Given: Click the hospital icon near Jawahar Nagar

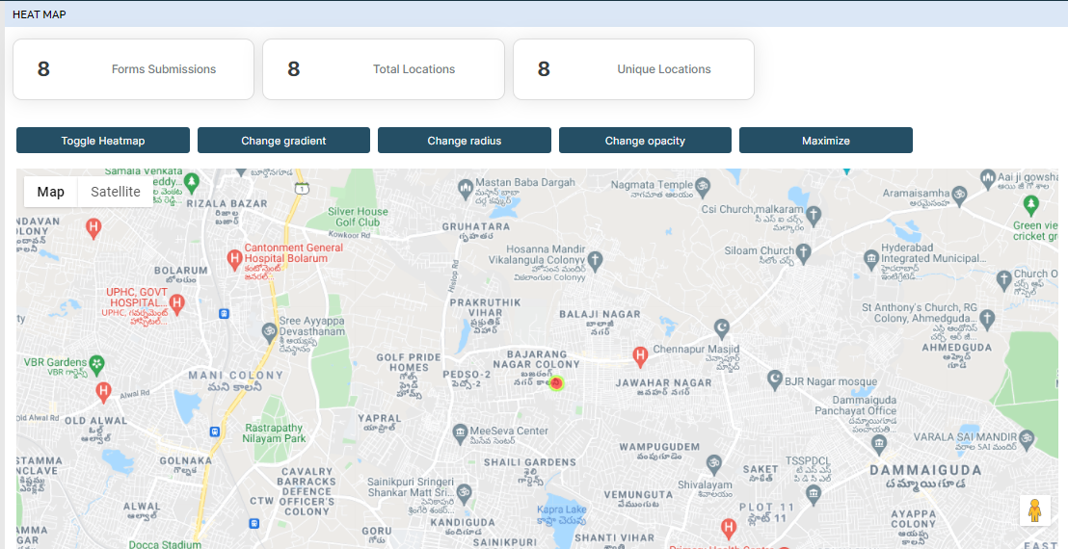Looking at the screenshot, I should click(x=638, y=357).
